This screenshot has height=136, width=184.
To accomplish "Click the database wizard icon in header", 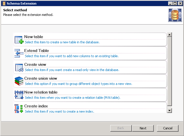I will click(x=175, y=15).
